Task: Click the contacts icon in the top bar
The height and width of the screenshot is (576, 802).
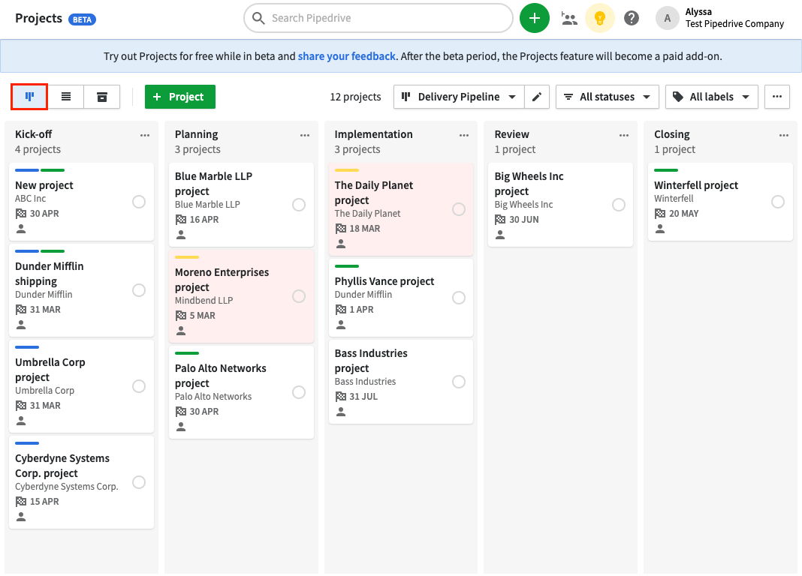Action: click(x=569, y=17)
